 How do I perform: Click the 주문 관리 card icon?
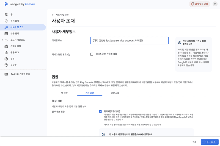[x=6, y=33]
